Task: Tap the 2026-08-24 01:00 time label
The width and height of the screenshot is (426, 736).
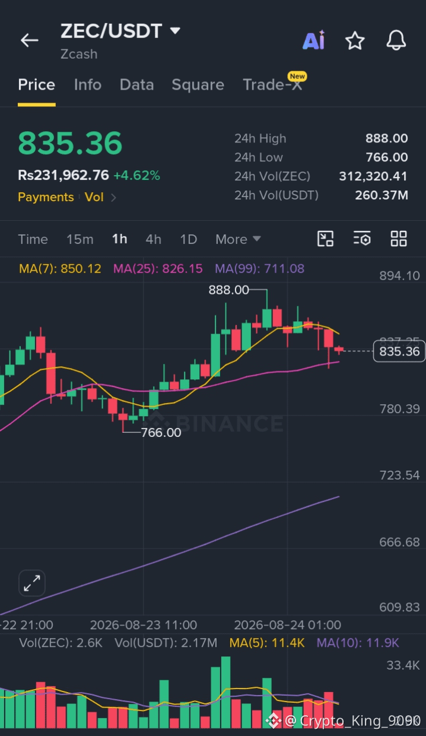Action: click(287, 625)
